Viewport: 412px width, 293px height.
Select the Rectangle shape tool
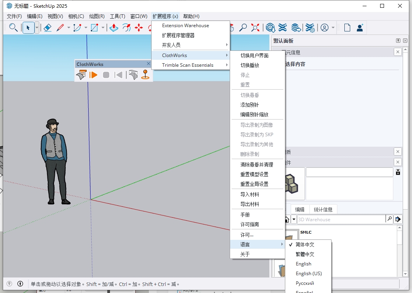click(94, 28)
